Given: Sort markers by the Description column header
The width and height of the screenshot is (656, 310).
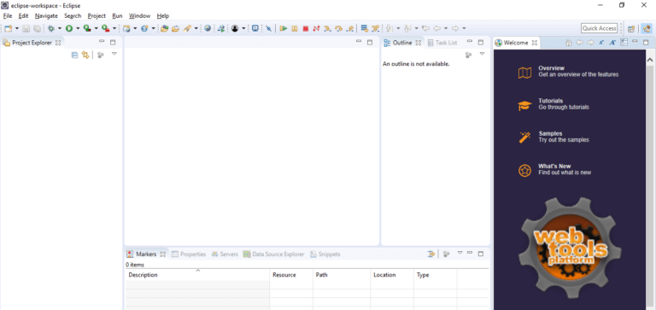Looking at the screenshot, I should pyautogui.click(x=197, y=275).
